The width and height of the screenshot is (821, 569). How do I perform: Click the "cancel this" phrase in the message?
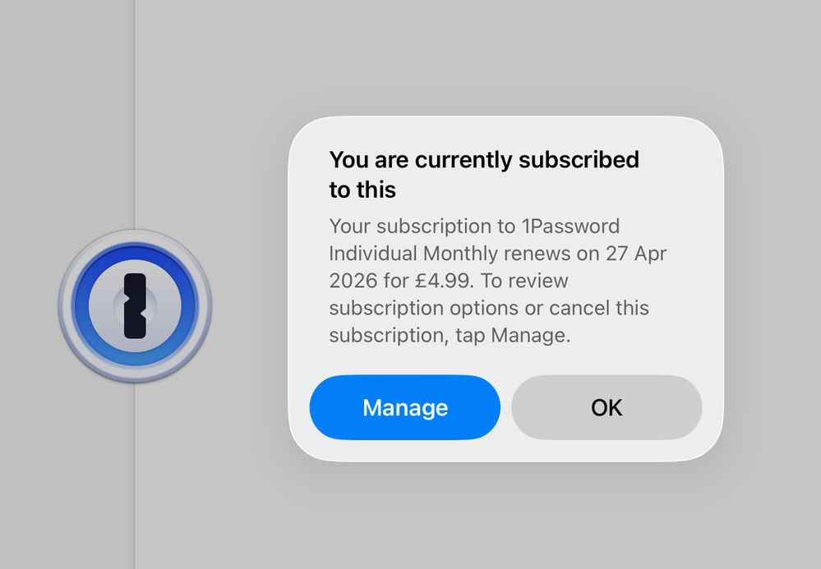(597, 308)
